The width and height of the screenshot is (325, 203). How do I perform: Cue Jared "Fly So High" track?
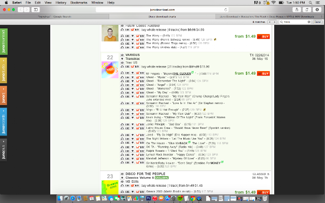point(127,135)
